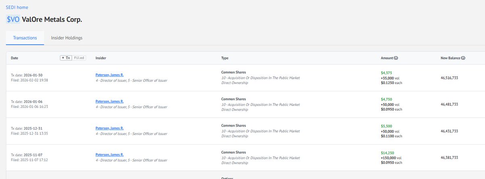
Task: Click the $0.1100 each price
Action: pyautogui.click(x=391, y=136)
